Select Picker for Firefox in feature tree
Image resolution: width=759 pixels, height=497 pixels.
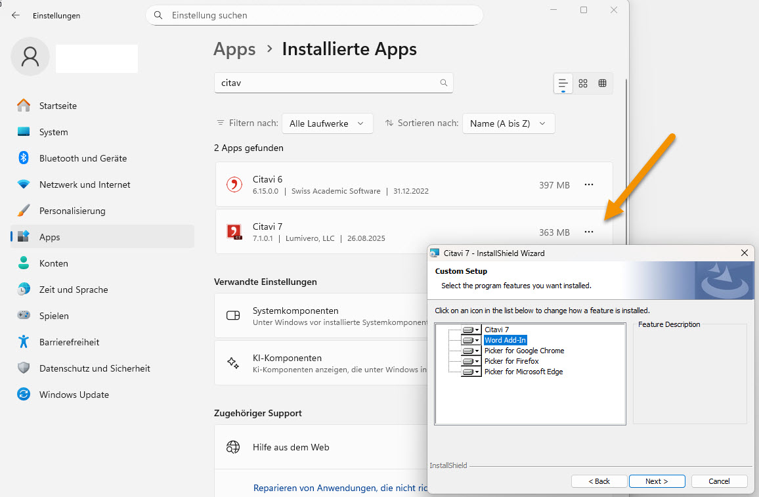[511, 361]
